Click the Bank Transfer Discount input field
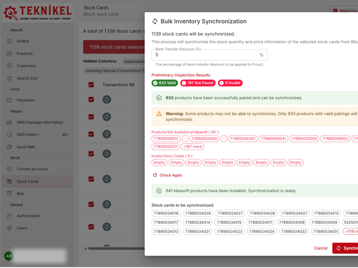This screenshot has width=358, height=268. (209, 55)
